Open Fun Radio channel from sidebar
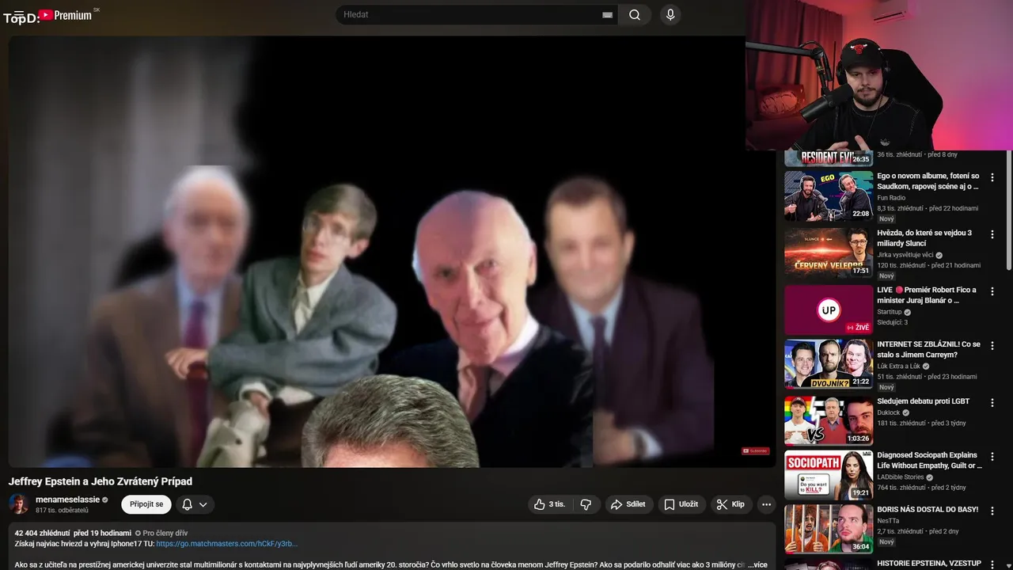The height and width of the screenshot is (570, 1013). [891, 198]
